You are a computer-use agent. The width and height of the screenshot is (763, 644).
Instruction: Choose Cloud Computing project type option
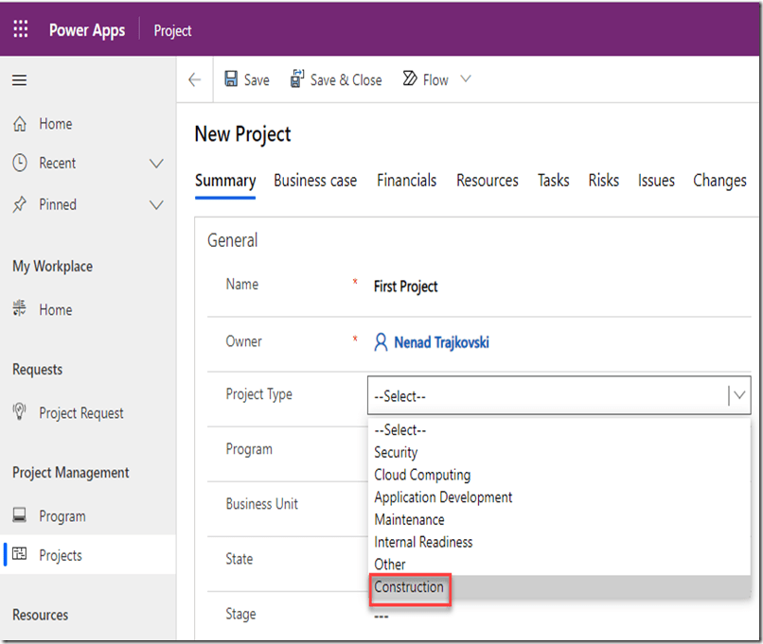(x=422, y=475)
